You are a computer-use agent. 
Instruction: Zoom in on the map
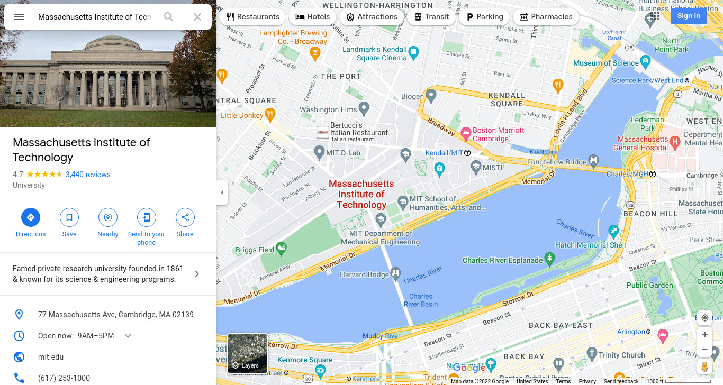pyautogui.click(x=704, y=335)
